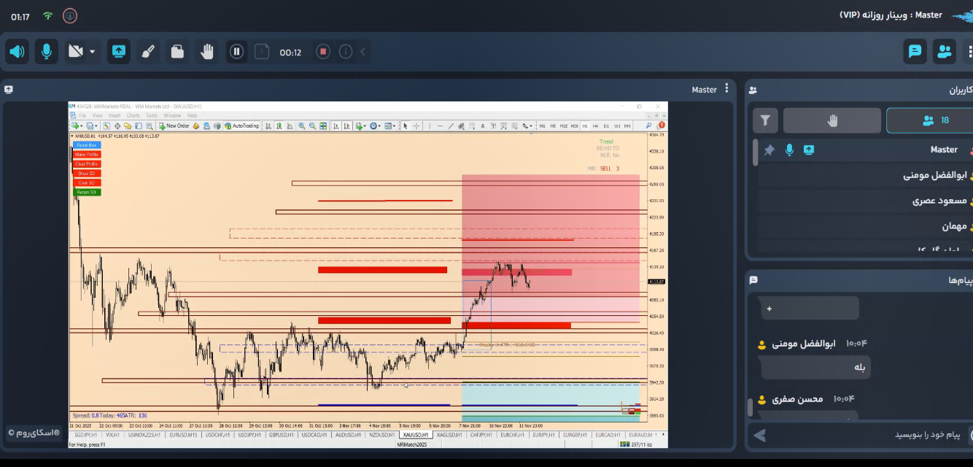973x467 pixels.
Task: Open the Master screen panel three-dot menu
Action: 726,89
